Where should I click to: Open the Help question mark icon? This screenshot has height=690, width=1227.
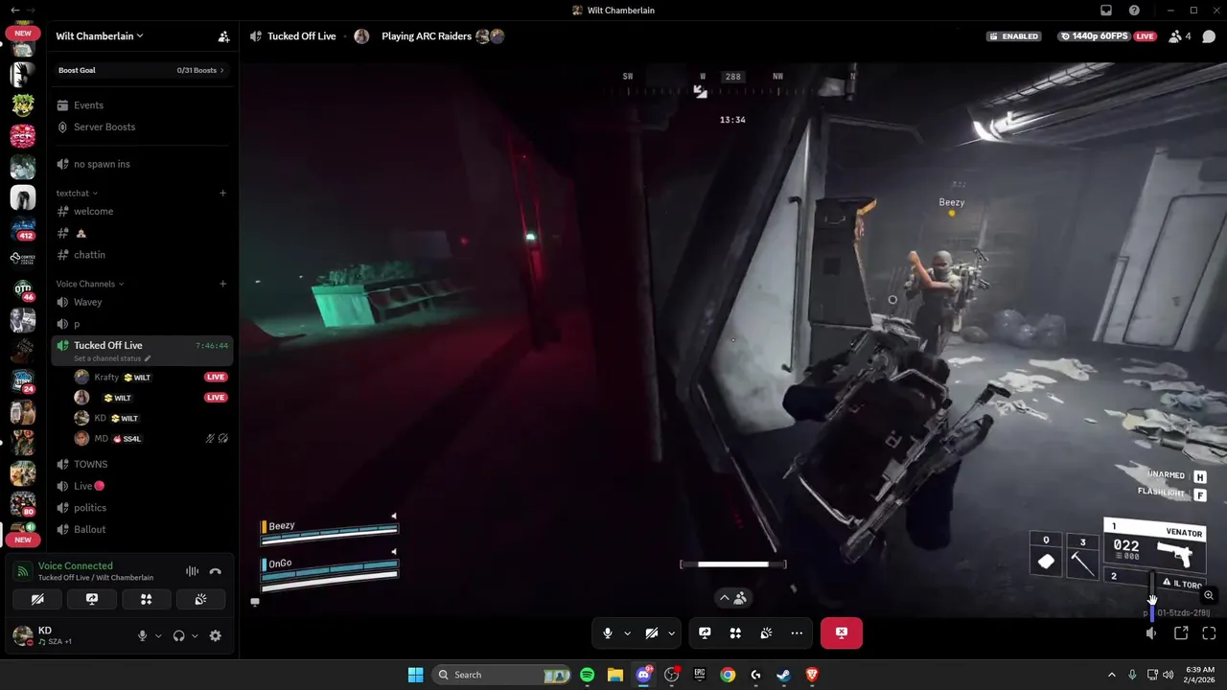coord(1135,11)
